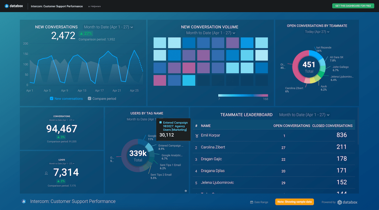
Task: Sort leaderboard by the NAME column header
Action: (206, 125)
